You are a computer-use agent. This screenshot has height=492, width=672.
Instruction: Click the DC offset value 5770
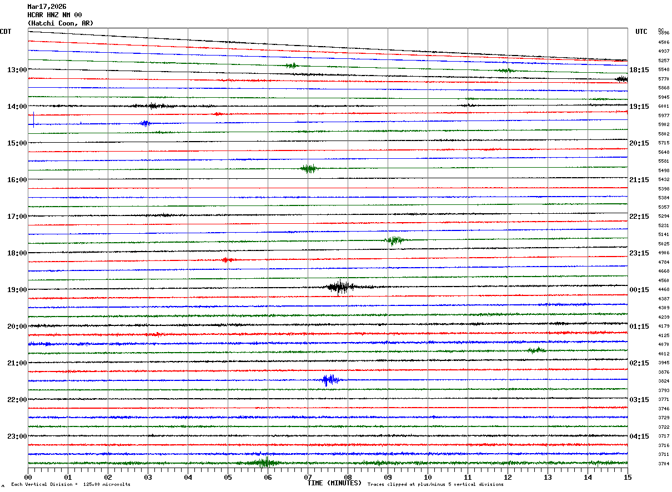664,79
